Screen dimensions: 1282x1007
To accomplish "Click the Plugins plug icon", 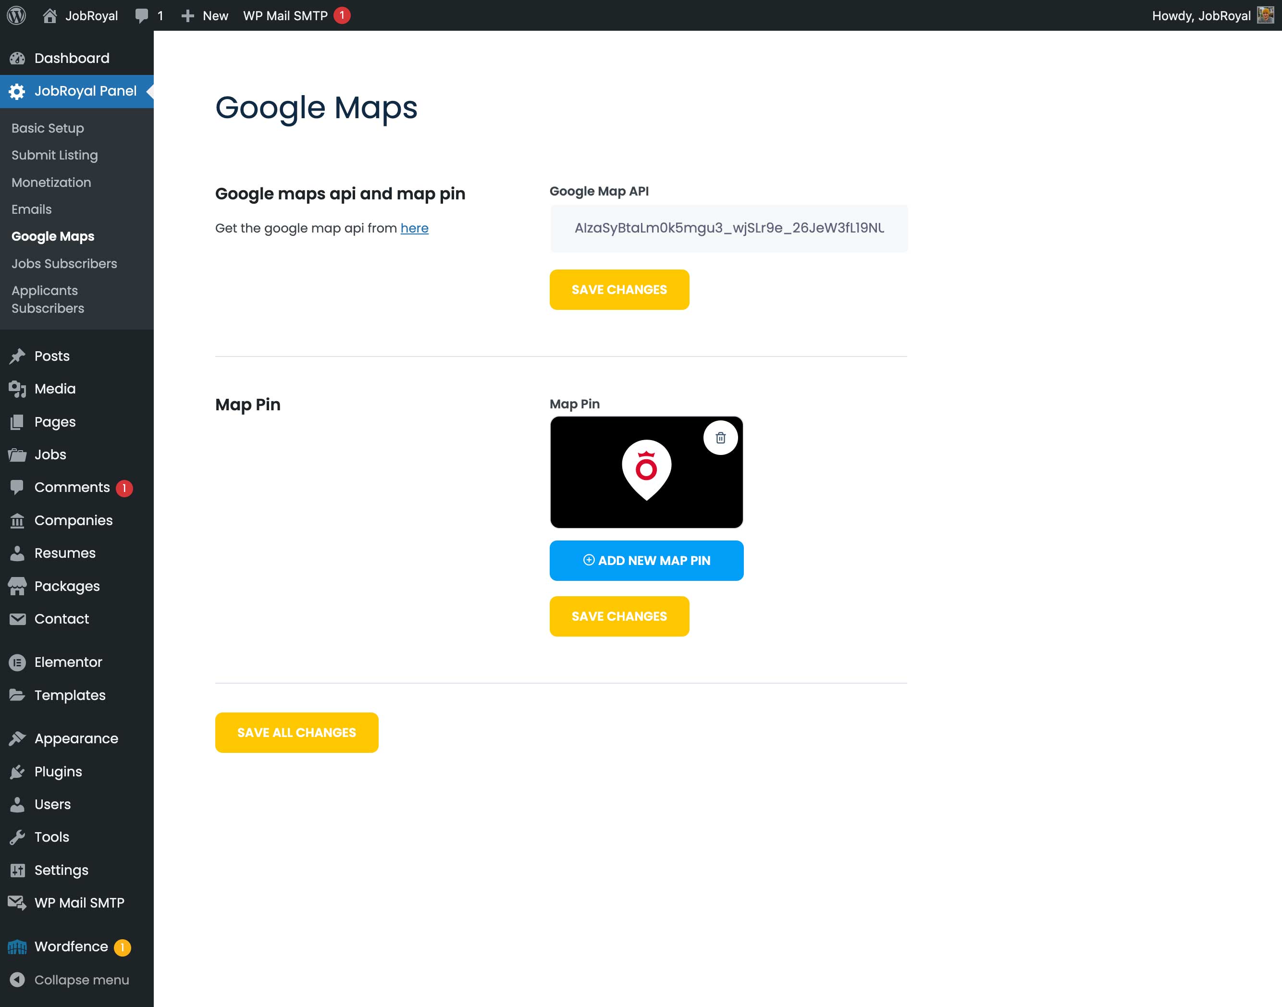I will click(17, 772).
